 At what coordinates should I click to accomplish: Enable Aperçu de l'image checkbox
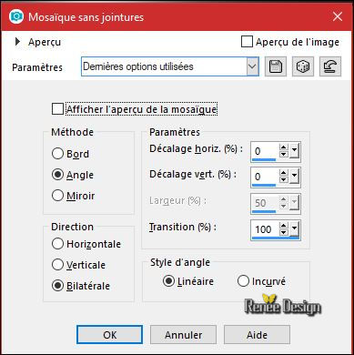coord(247,42)
